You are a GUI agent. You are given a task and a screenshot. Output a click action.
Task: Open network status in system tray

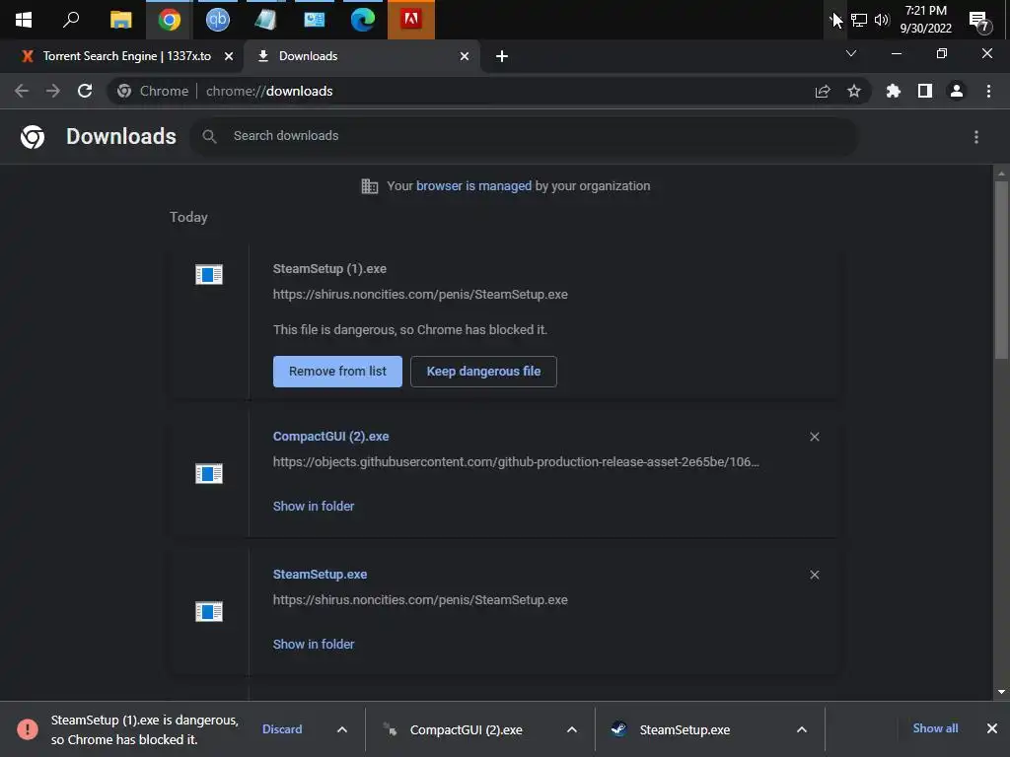coord(859,20)
